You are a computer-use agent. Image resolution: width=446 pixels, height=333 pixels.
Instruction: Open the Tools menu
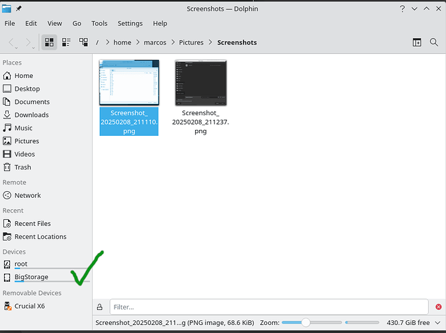coord(99,23)
